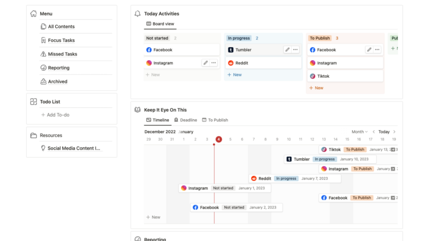Open All Contents page in Menu
This screenshot has height=241, width=428.
click(61, 26)
